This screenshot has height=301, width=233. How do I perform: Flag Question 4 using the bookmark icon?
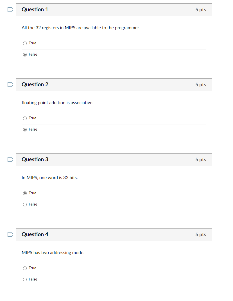(x=10, y=234)
